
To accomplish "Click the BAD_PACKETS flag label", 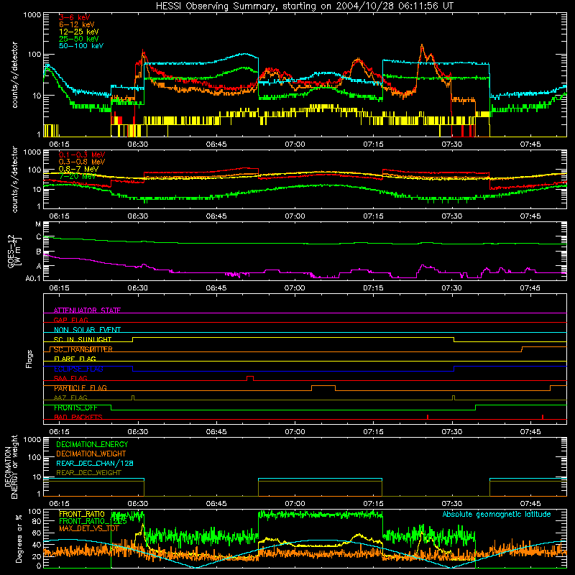I will [x=78, y=417].
